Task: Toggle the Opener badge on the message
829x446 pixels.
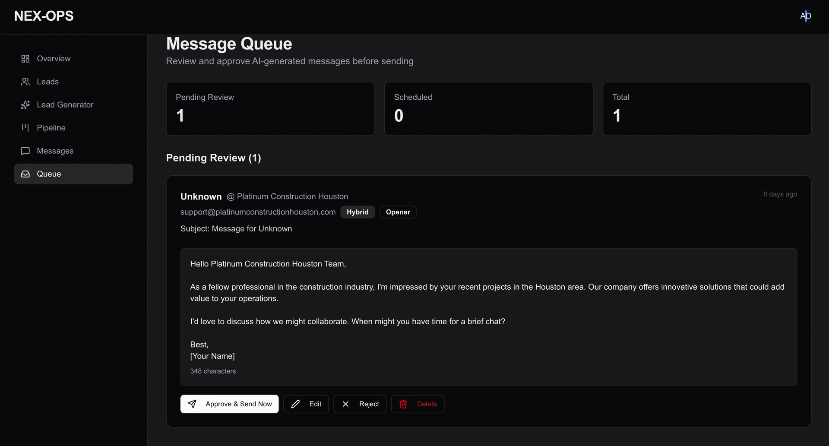Action: click(398, 212)
